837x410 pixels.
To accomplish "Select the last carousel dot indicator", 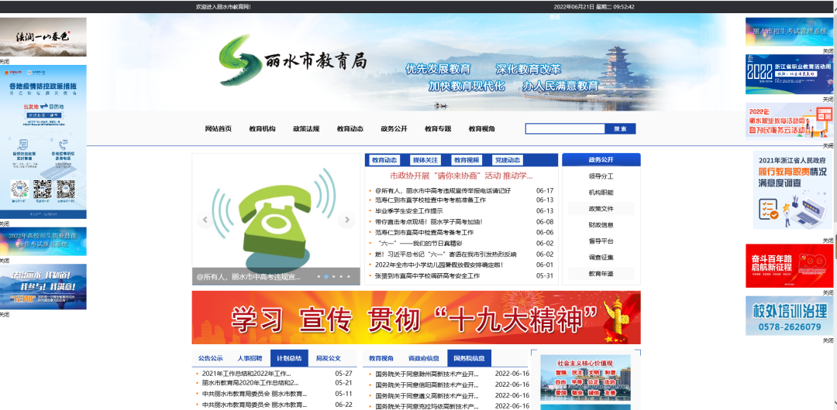I will tap(349, 277).
